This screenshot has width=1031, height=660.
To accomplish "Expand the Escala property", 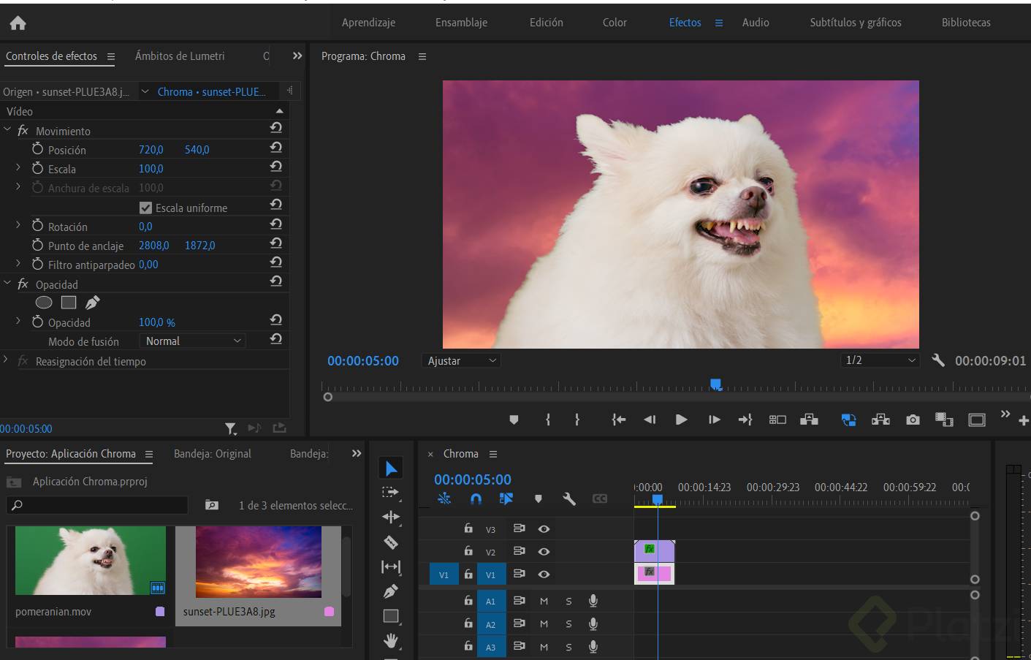I will [x=18, y=168].
